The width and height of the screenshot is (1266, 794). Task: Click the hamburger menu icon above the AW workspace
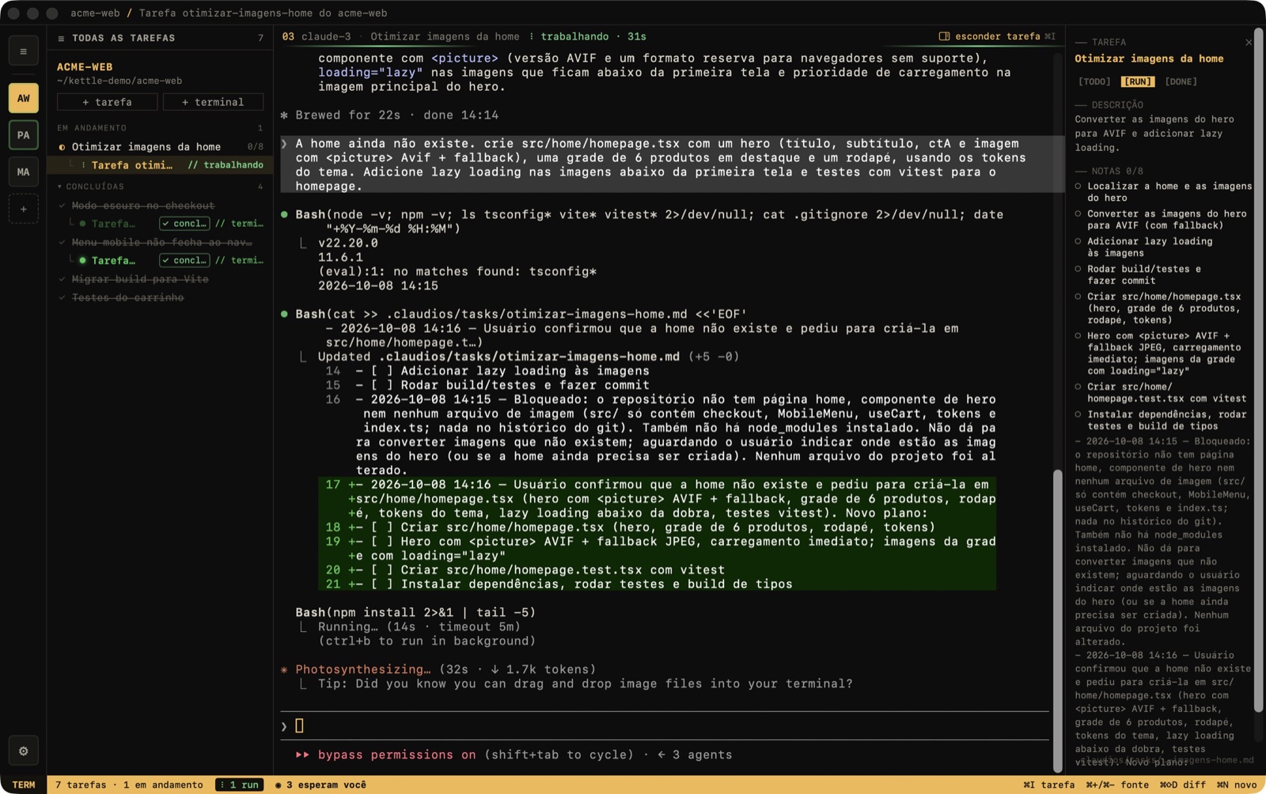pos(23,51)
